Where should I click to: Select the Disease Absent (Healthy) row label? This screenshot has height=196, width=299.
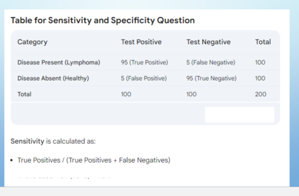click(x=53, y=78)
